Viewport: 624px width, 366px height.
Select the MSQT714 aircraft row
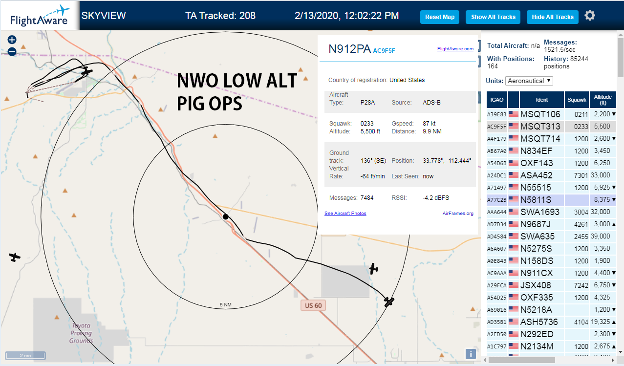point(552,138)
